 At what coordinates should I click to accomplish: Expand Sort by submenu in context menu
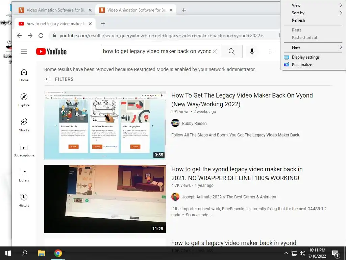point(313,13)
